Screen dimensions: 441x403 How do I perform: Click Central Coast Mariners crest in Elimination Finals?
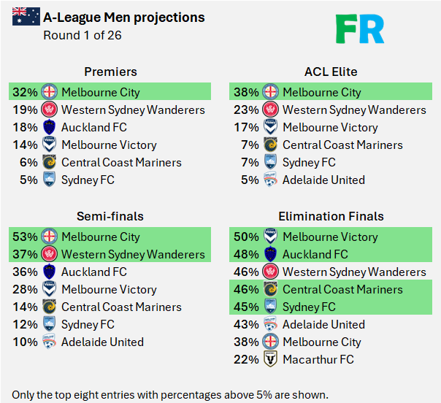tap(271, 289)
